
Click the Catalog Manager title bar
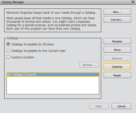click(x=66, y=2)
